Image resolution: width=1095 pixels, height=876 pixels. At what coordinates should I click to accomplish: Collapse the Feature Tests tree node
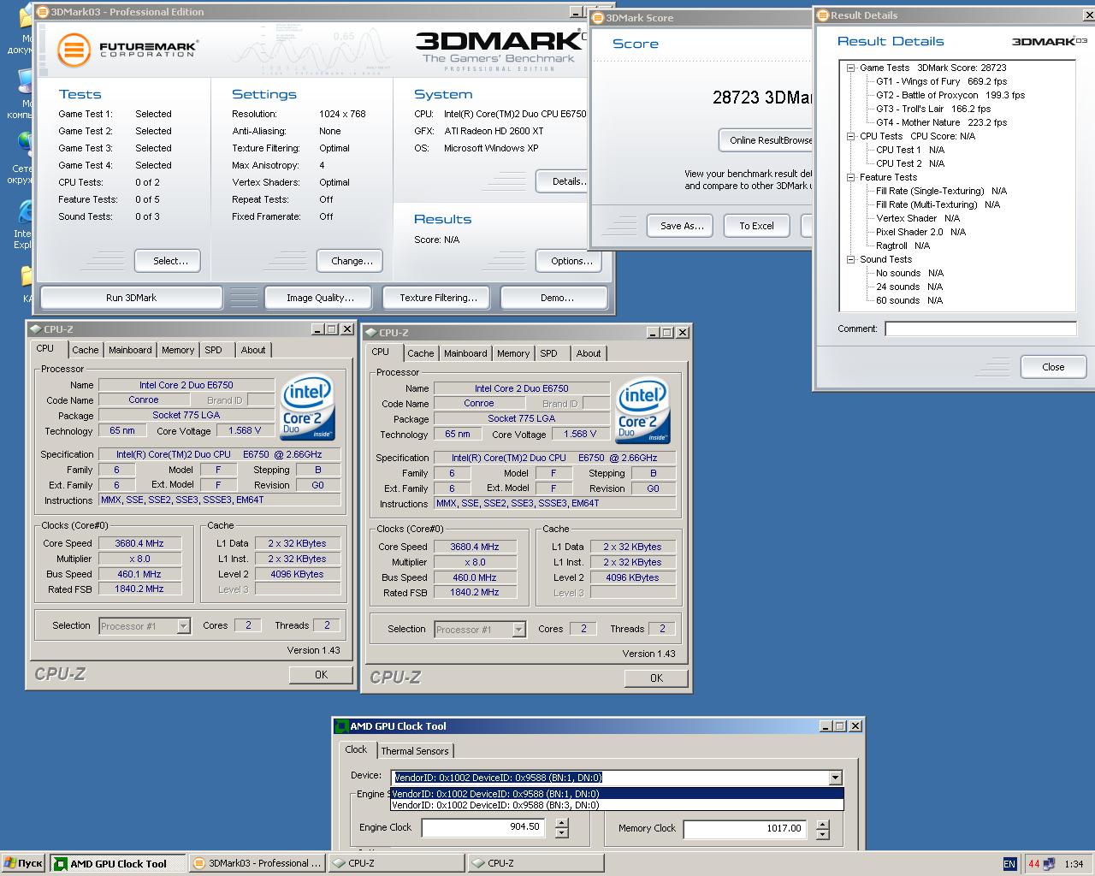tap(851, 177)
